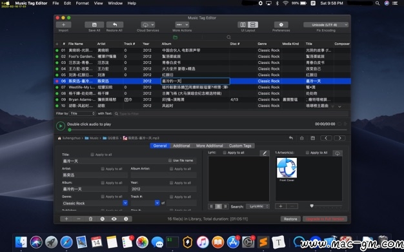Click the Year field showing 2012
Viewport: 404px width, 252px height.
(163, 189)
